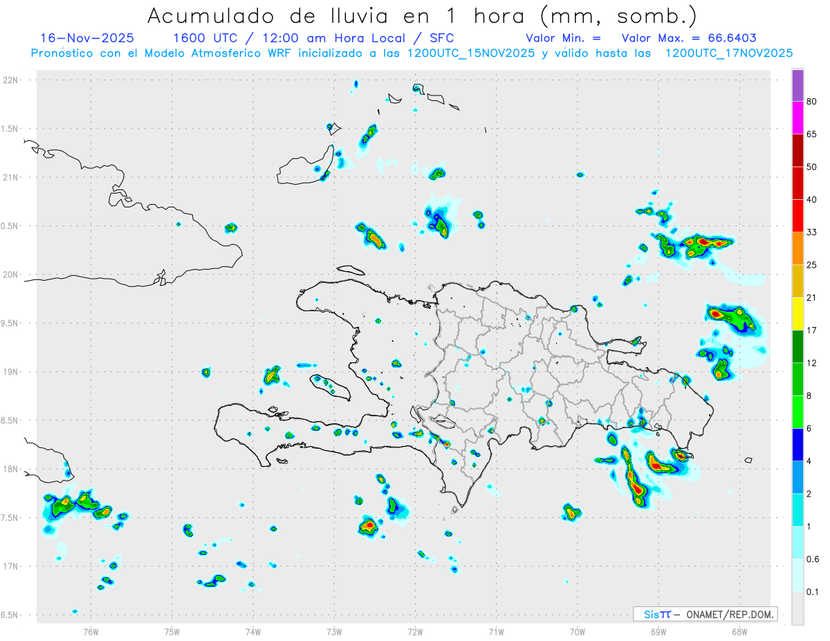This screenshot has width=830, height=641.
Task: Click the '70W' longitude label
Action: [577, 631]
